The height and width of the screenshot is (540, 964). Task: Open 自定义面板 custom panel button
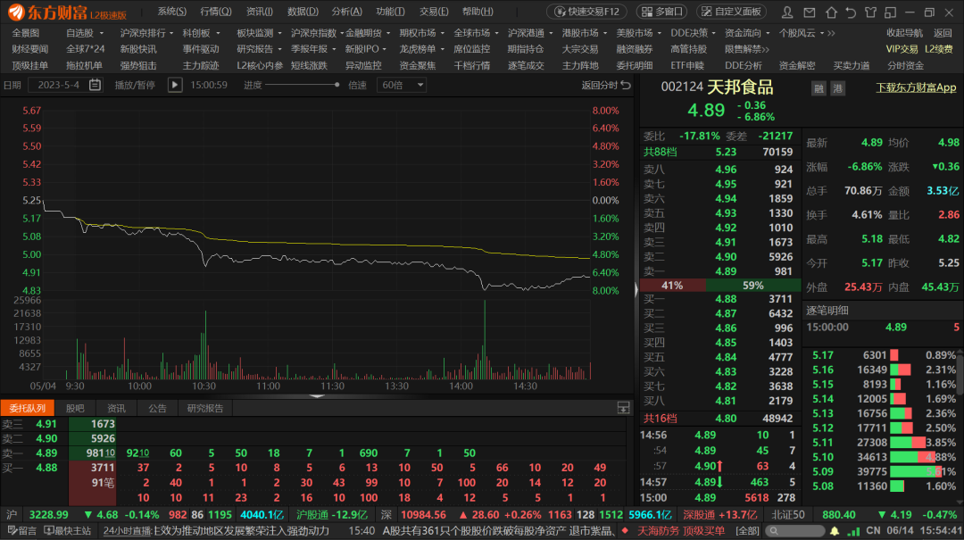pos(731,12)
